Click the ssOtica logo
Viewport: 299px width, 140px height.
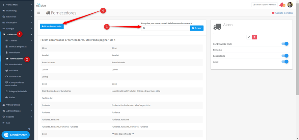(x=41, y=5)
